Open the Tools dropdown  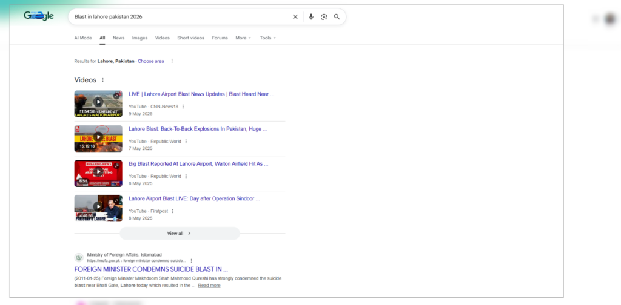pyautogui.click(x=267, y=38)
